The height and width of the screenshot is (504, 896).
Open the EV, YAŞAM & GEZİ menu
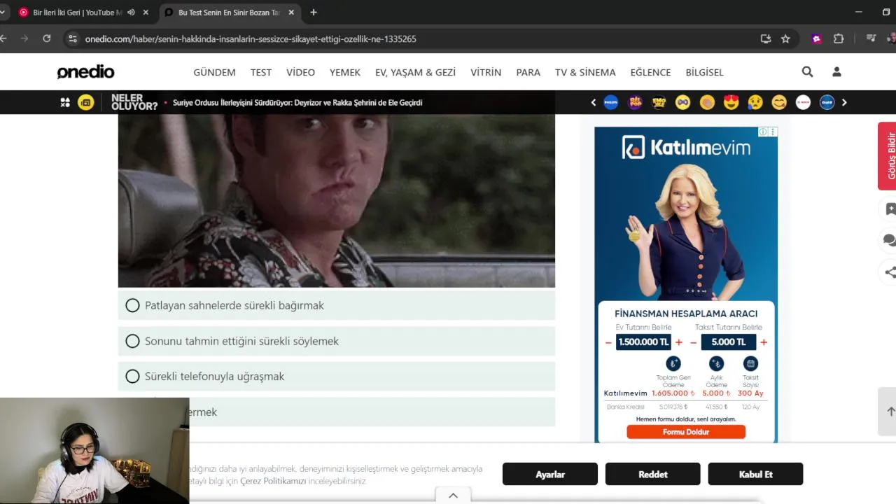pyautogui.click(x=415, y=72)
